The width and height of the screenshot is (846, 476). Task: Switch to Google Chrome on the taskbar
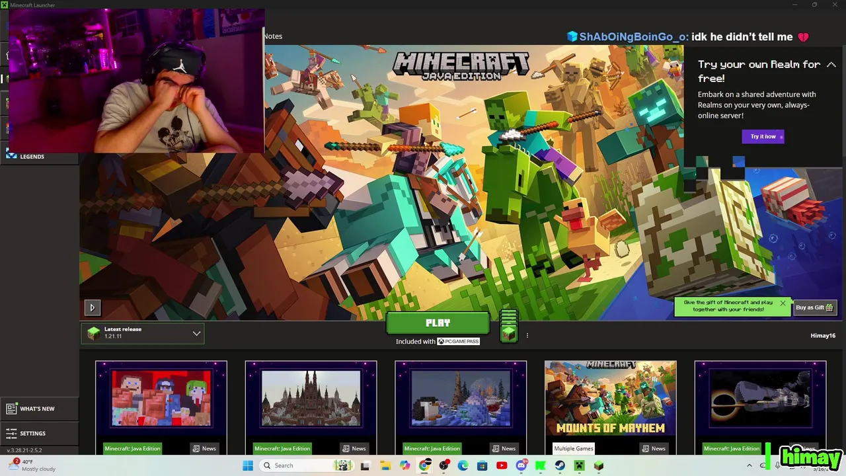click(x=424, y=465)
